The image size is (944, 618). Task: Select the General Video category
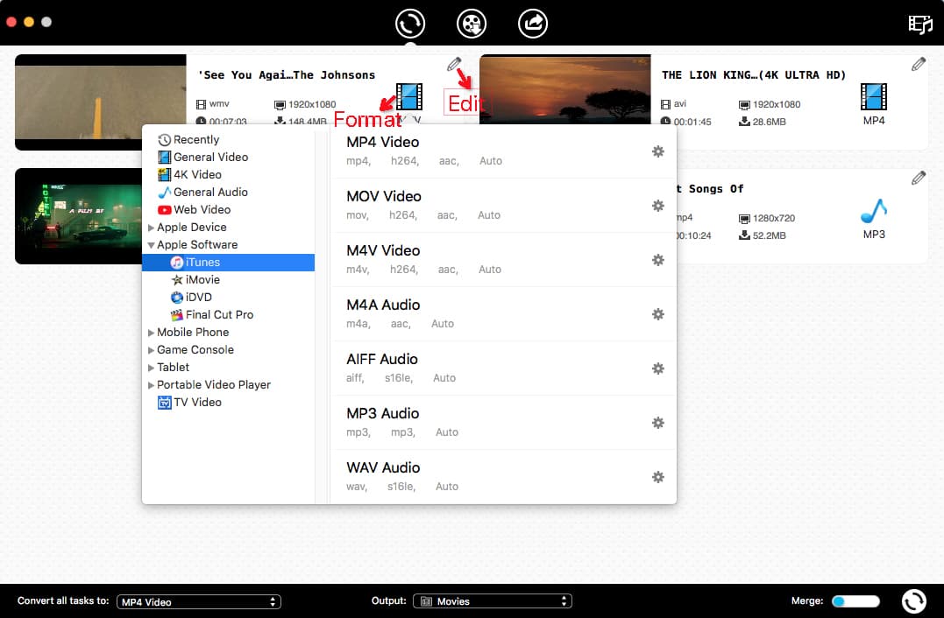click(x=202, y=157)
